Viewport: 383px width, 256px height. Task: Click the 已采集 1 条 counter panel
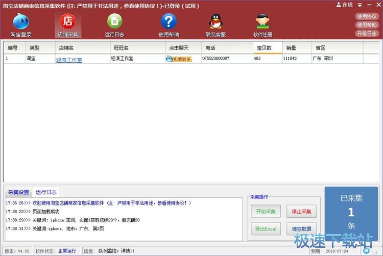point(351,213)
